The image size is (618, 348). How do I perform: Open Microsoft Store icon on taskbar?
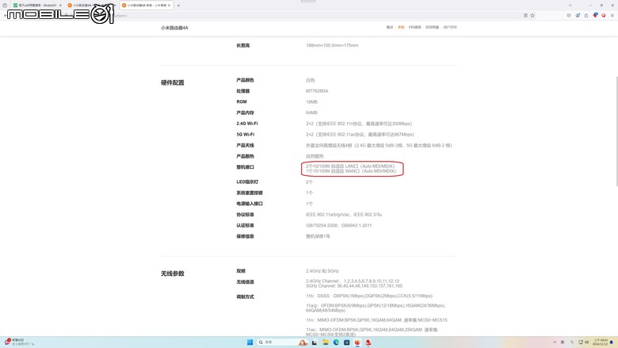[x=346, y=342]
